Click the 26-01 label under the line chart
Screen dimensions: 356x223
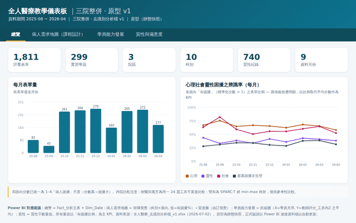286,164
